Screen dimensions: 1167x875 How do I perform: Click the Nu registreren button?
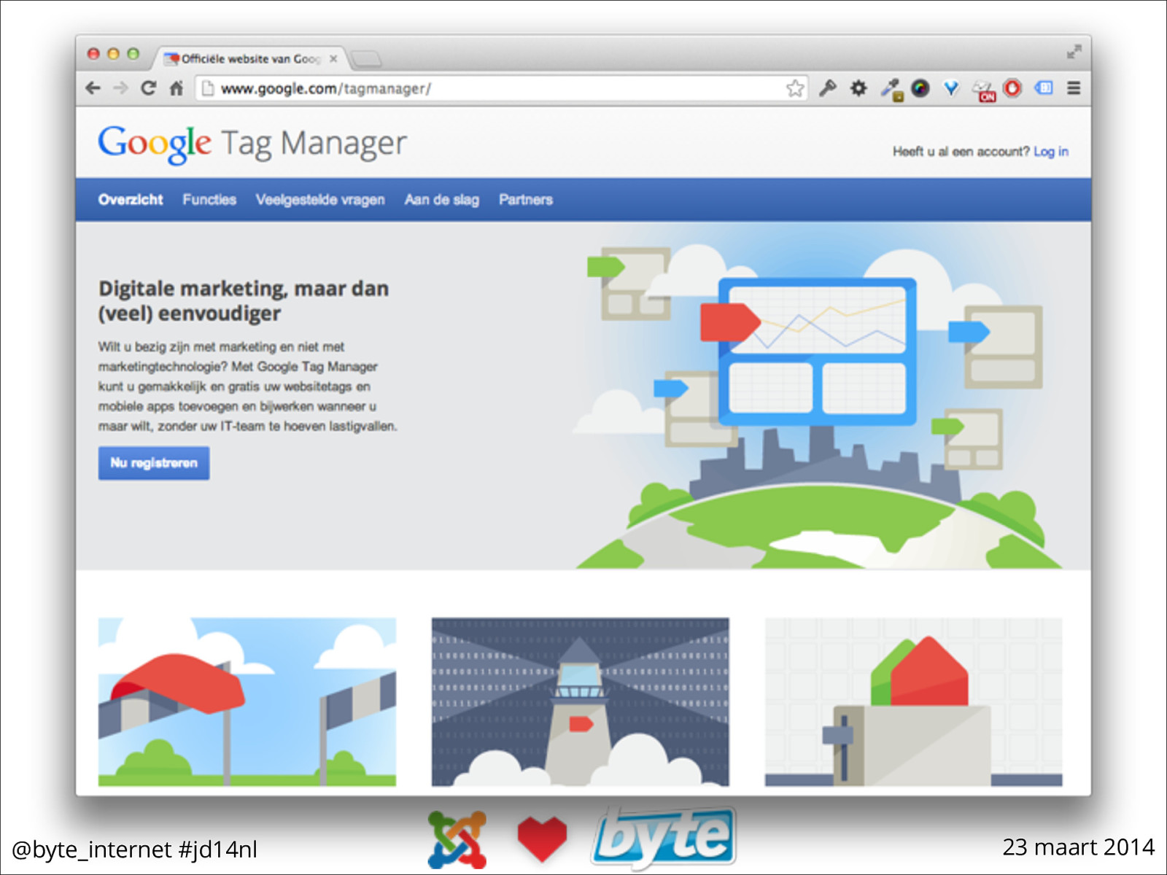point(154,463)
